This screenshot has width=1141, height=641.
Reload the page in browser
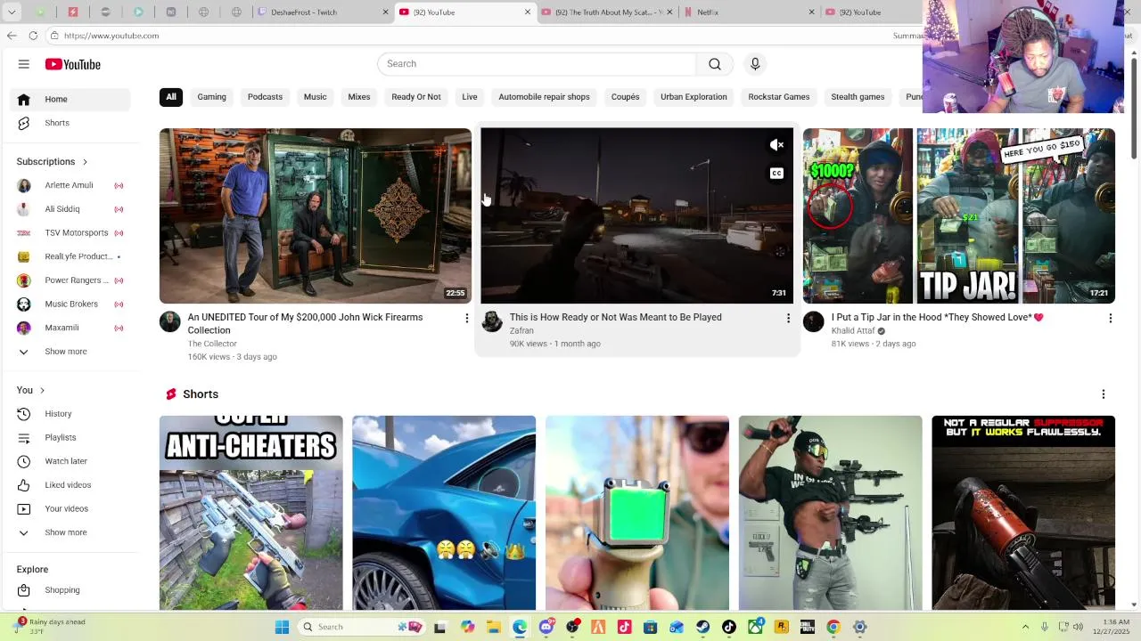tap(33, 36)
